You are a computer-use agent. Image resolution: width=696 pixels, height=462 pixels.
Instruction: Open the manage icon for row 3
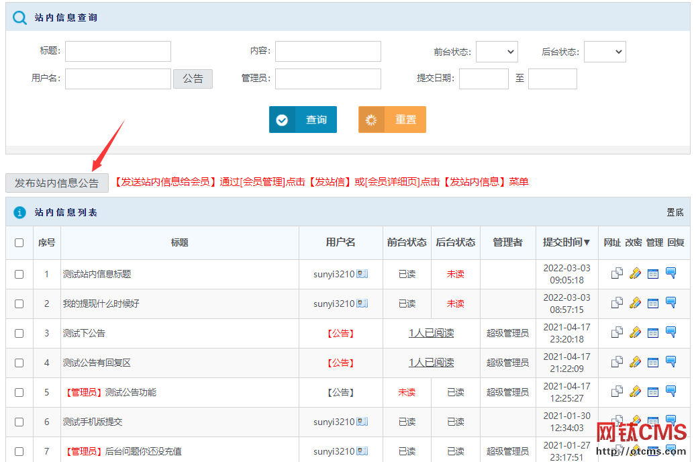pos(652,332)
